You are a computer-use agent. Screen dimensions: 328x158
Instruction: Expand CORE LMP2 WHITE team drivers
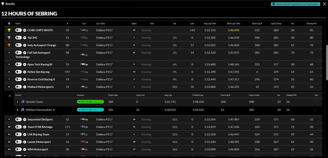pos(25,30)
